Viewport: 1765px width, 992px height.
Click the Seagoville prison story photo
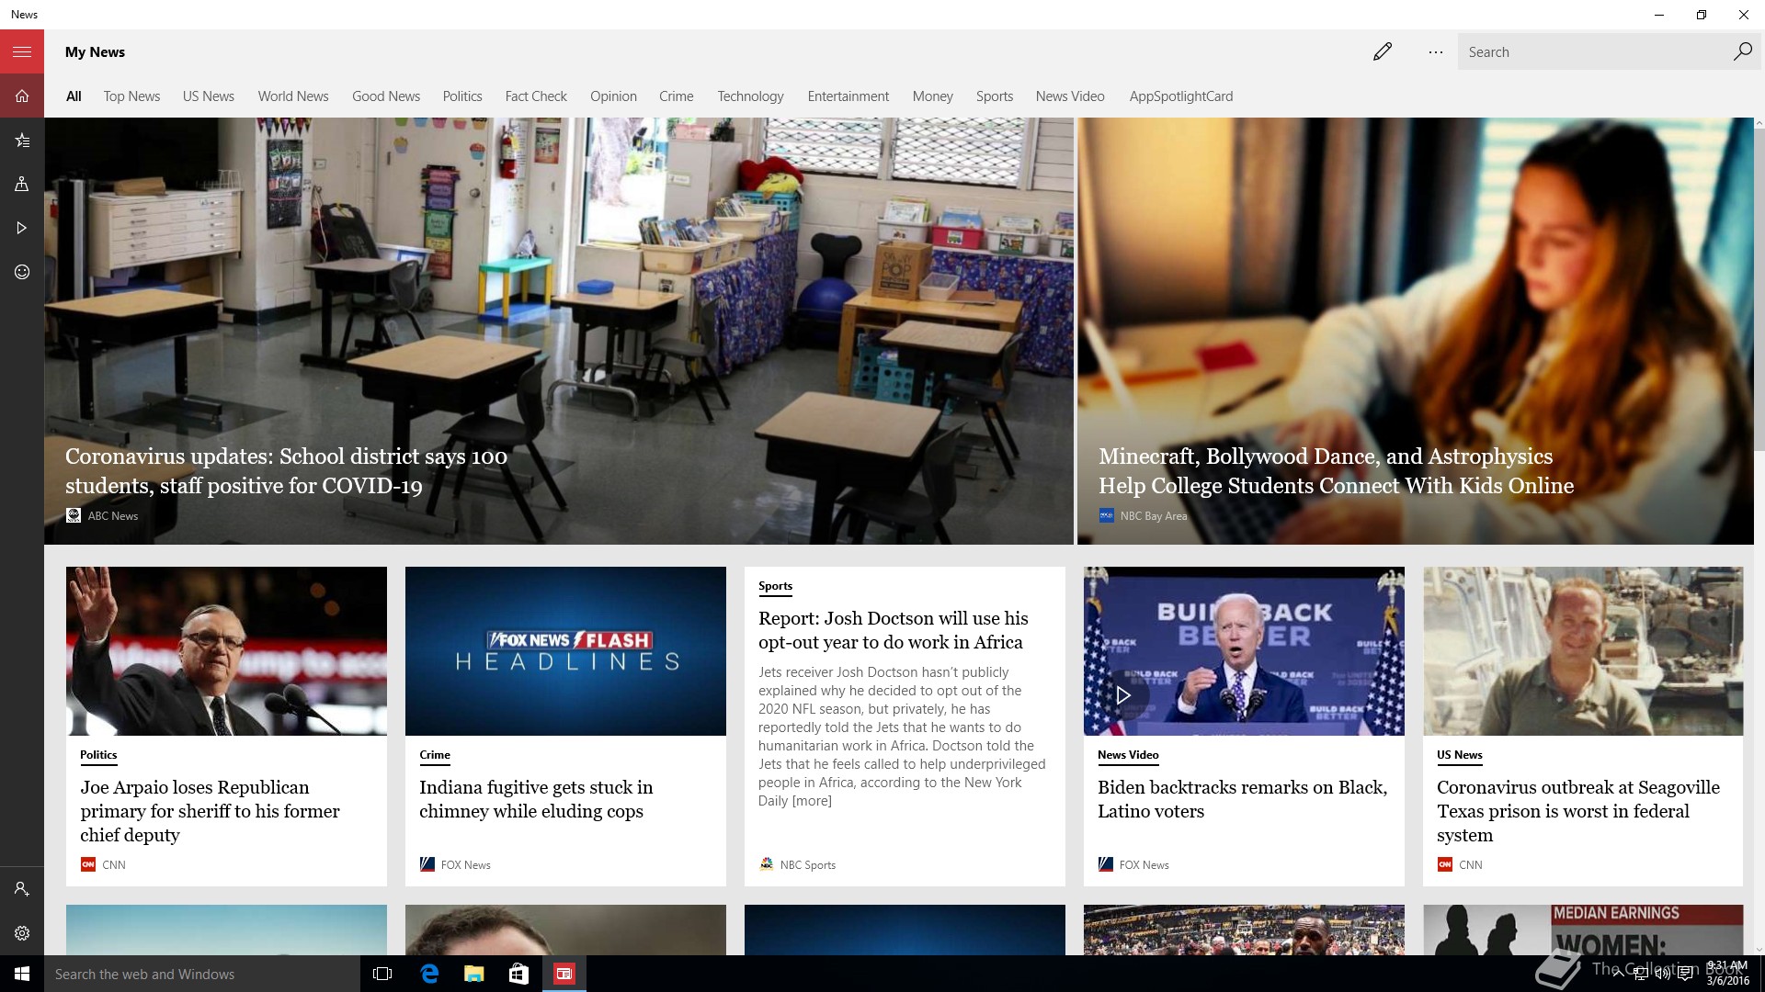point(1583,651)
